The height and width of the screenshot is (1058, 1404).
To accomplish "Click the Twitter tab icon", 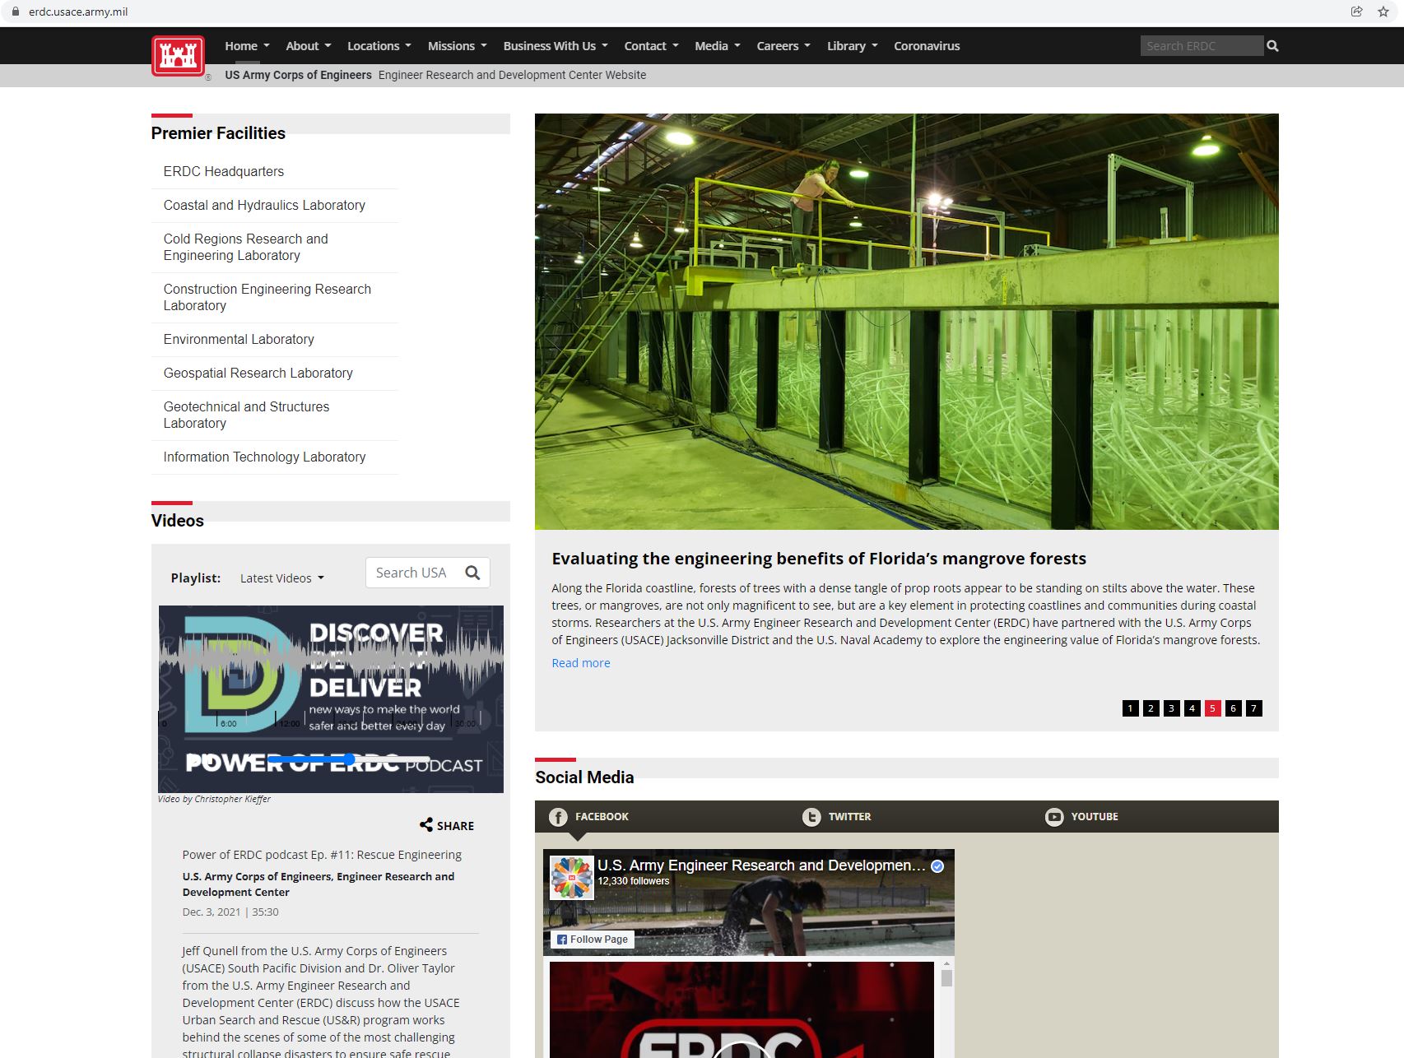I will click(811, 817).
